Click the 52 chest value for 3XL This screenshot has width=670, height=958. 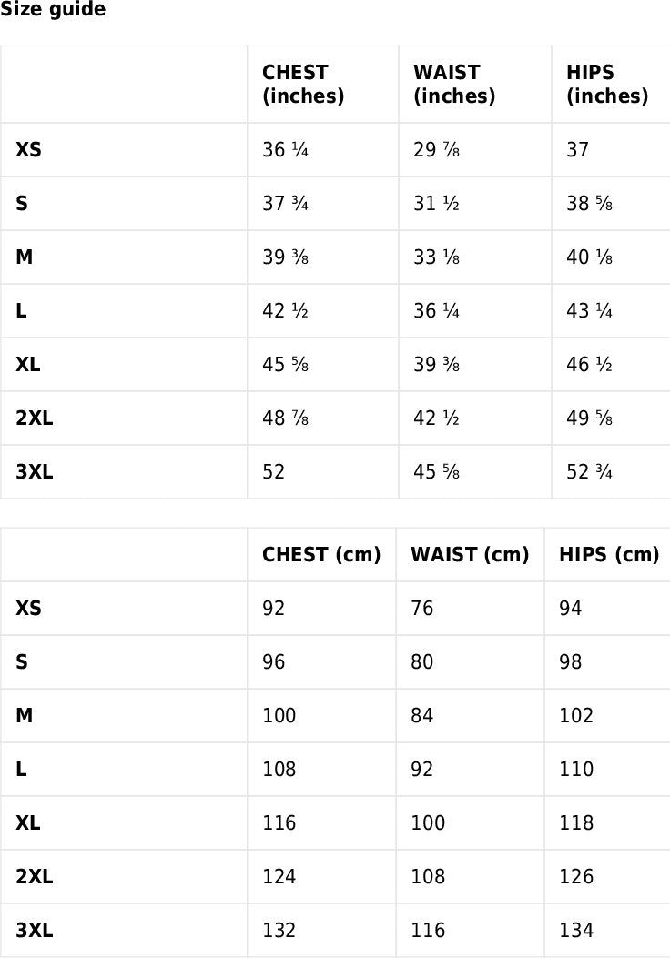click(274, 472)
